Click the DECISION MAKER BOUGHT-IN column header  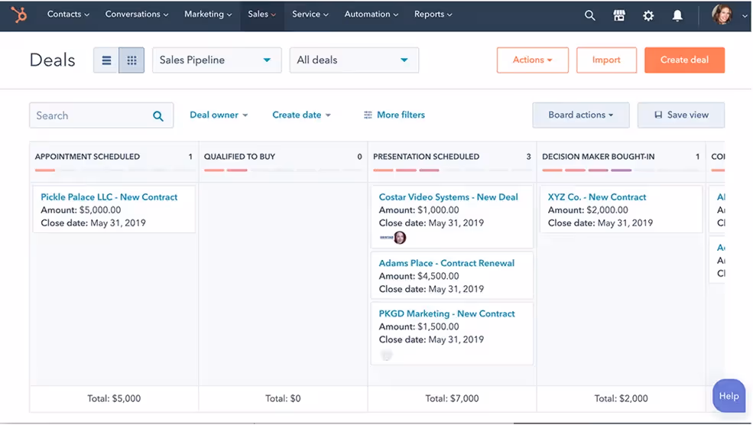pyautogui.click(x=599, y=157)
